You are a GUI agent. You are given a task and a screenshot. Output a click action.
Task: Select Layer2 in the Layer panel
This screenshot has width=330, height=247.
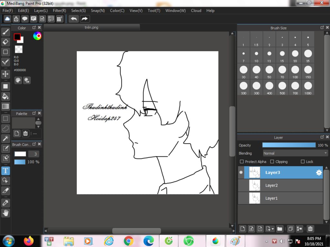(280, 186)
